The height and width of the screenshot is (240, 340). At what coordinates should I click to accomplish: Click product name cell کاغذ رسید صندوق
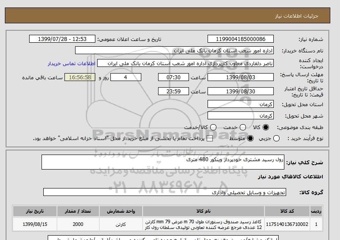[204, 224]
